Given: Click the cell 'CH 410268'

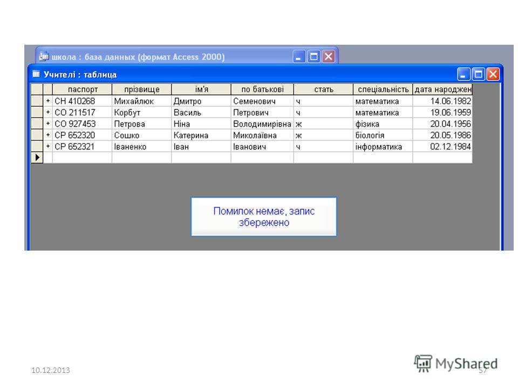Looking at the screenshot, I should pos(82,101).
